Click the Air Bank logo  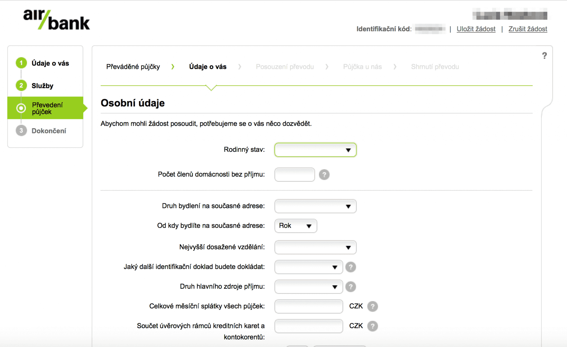[x=56, y=20]
